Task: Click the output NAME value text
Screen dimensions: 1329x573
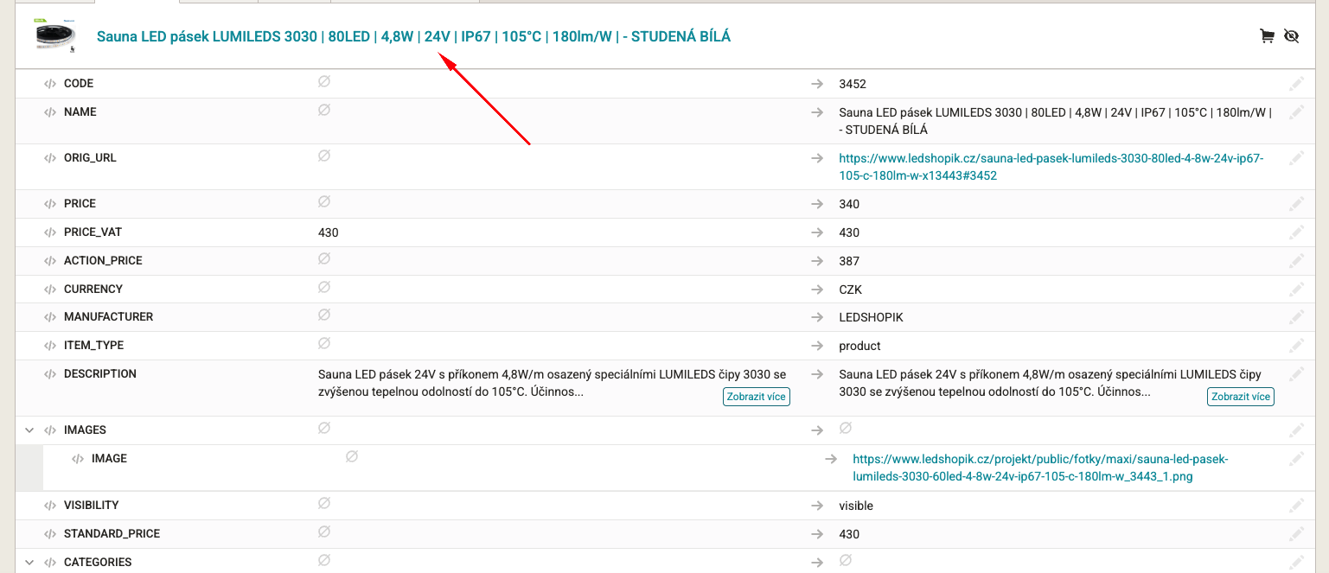Action: 1056,121
